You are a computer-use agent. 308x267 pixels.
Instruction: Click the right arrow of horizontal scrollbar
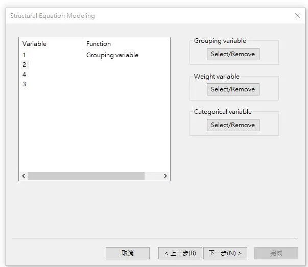point(165,176)
